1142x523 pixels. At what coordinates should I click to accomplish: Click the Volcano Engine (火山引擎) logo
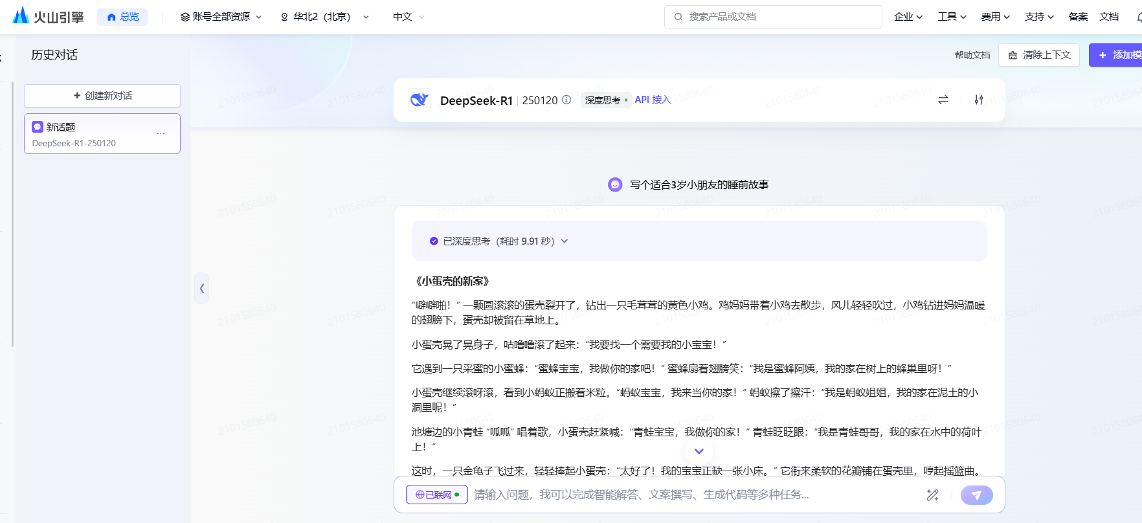point(49,16)
